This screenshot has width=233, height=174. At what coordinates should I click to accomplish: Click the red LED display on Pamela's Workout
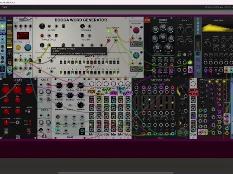click(23, 35)
